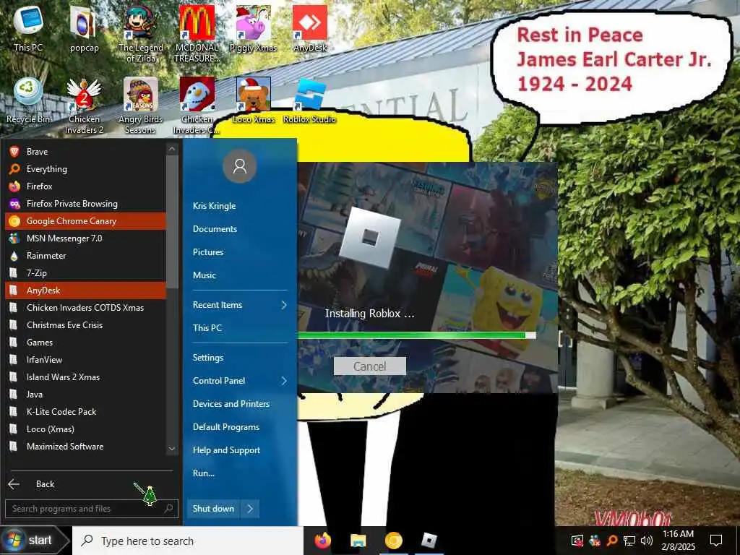Expand the 7-Zip program folder
The width and height of the screenshot is (740, 555).
coord(85,272)
